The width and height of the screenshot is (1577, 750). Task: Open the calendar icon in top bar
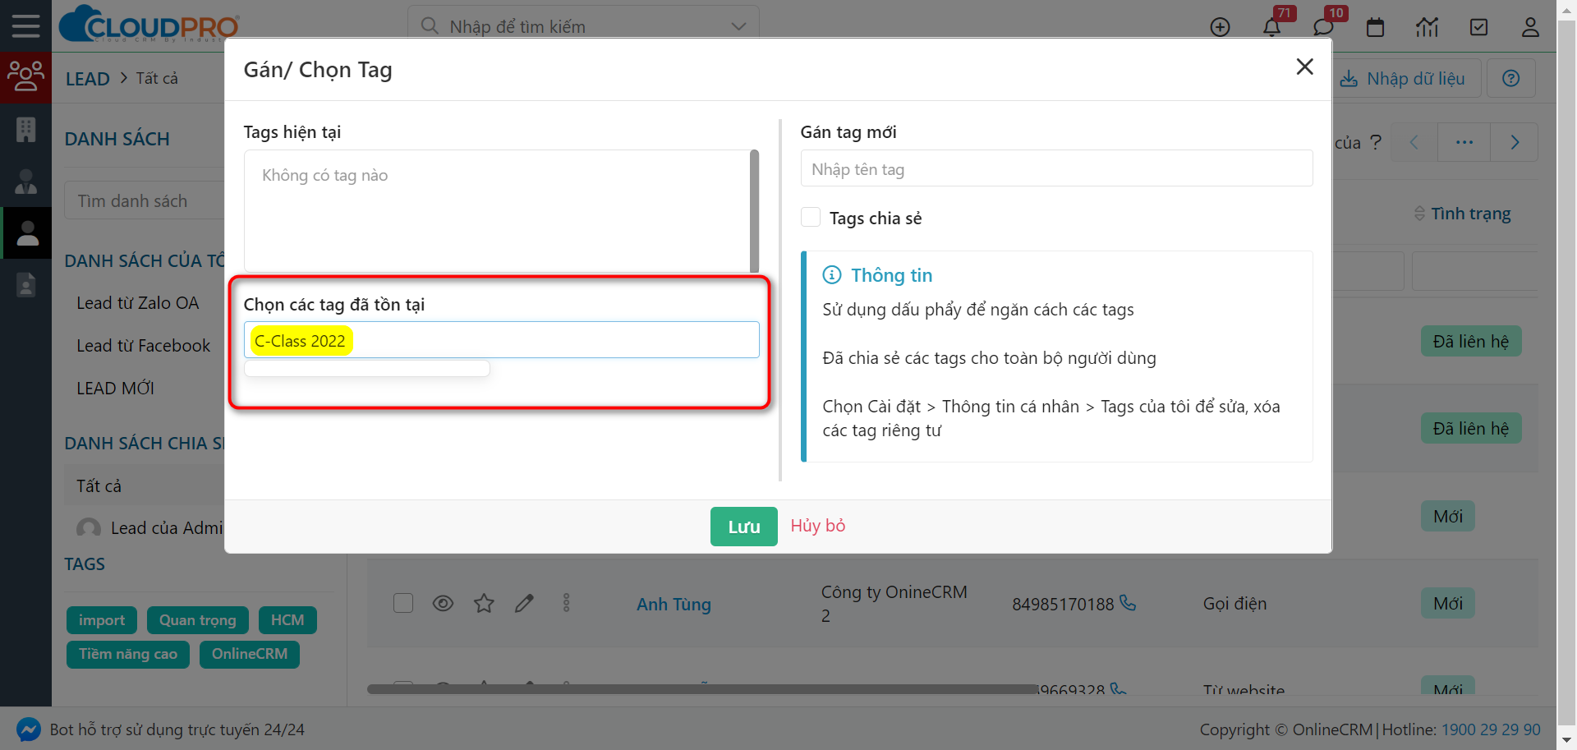1375,27
